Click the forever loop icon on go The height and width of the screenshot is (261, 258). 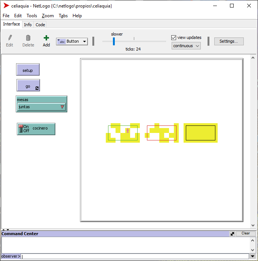(x=37, y=88)
